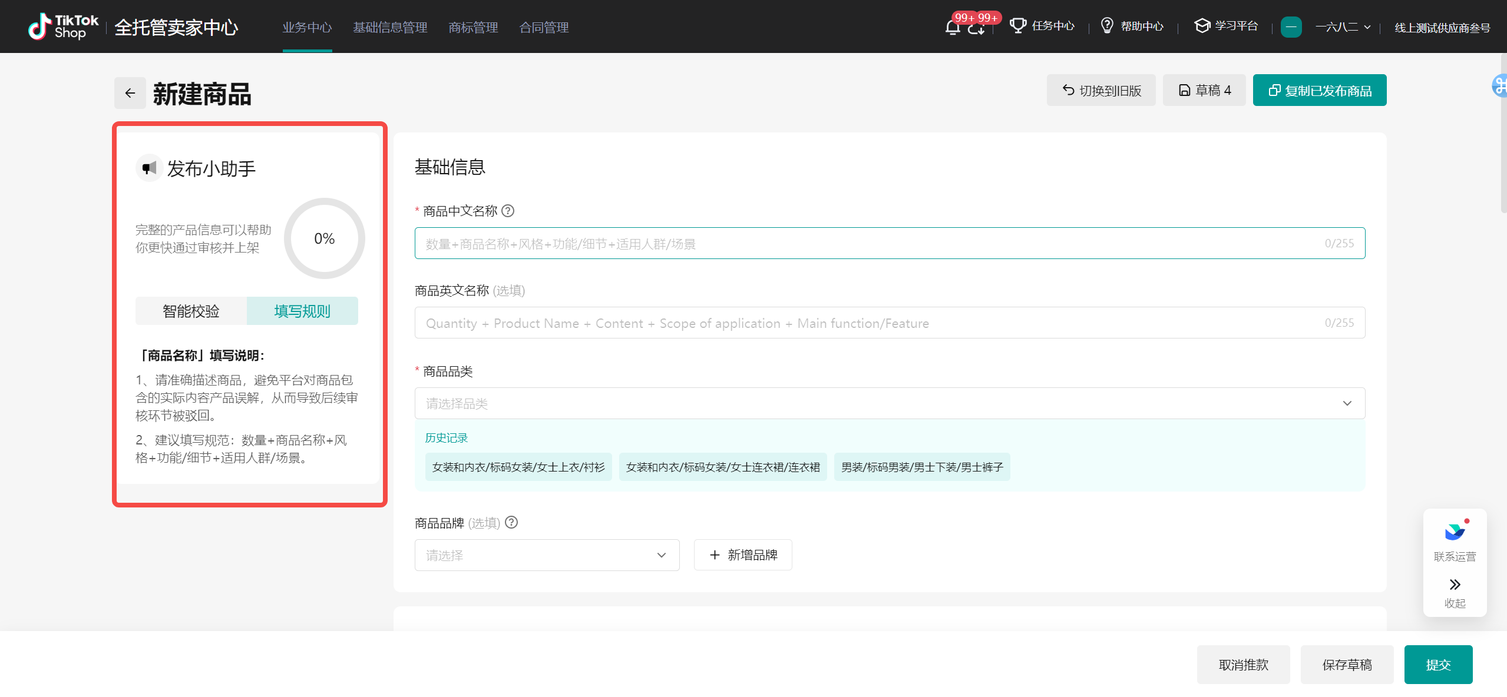
Task: Select history category 女装和内衣/标码女装/女士连衣裙/连衣裙
Action: 723,467
